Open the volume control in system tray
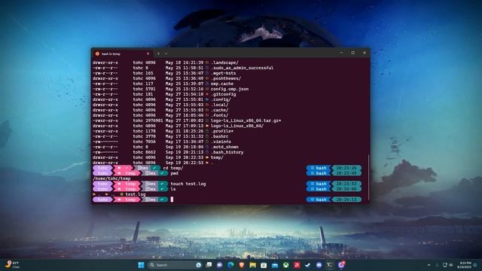482x271 pixels. click(x=451, y=265)
